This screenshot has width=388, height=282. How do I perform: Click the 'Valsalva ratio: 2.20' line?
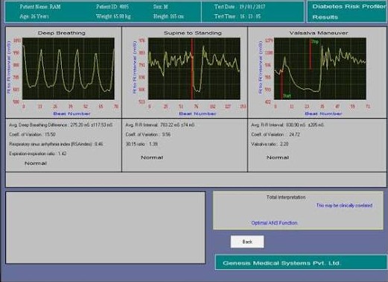[x=270, y=144]
